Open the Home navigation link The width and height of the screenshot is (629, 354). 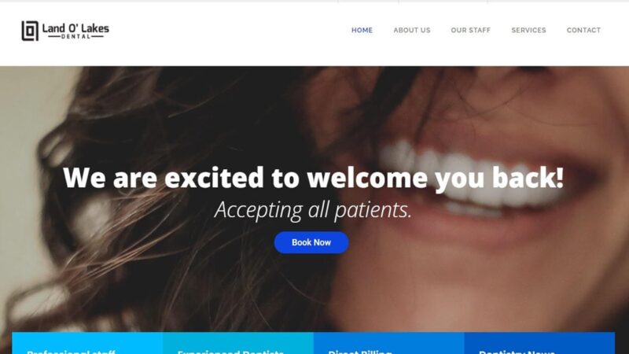362,30
